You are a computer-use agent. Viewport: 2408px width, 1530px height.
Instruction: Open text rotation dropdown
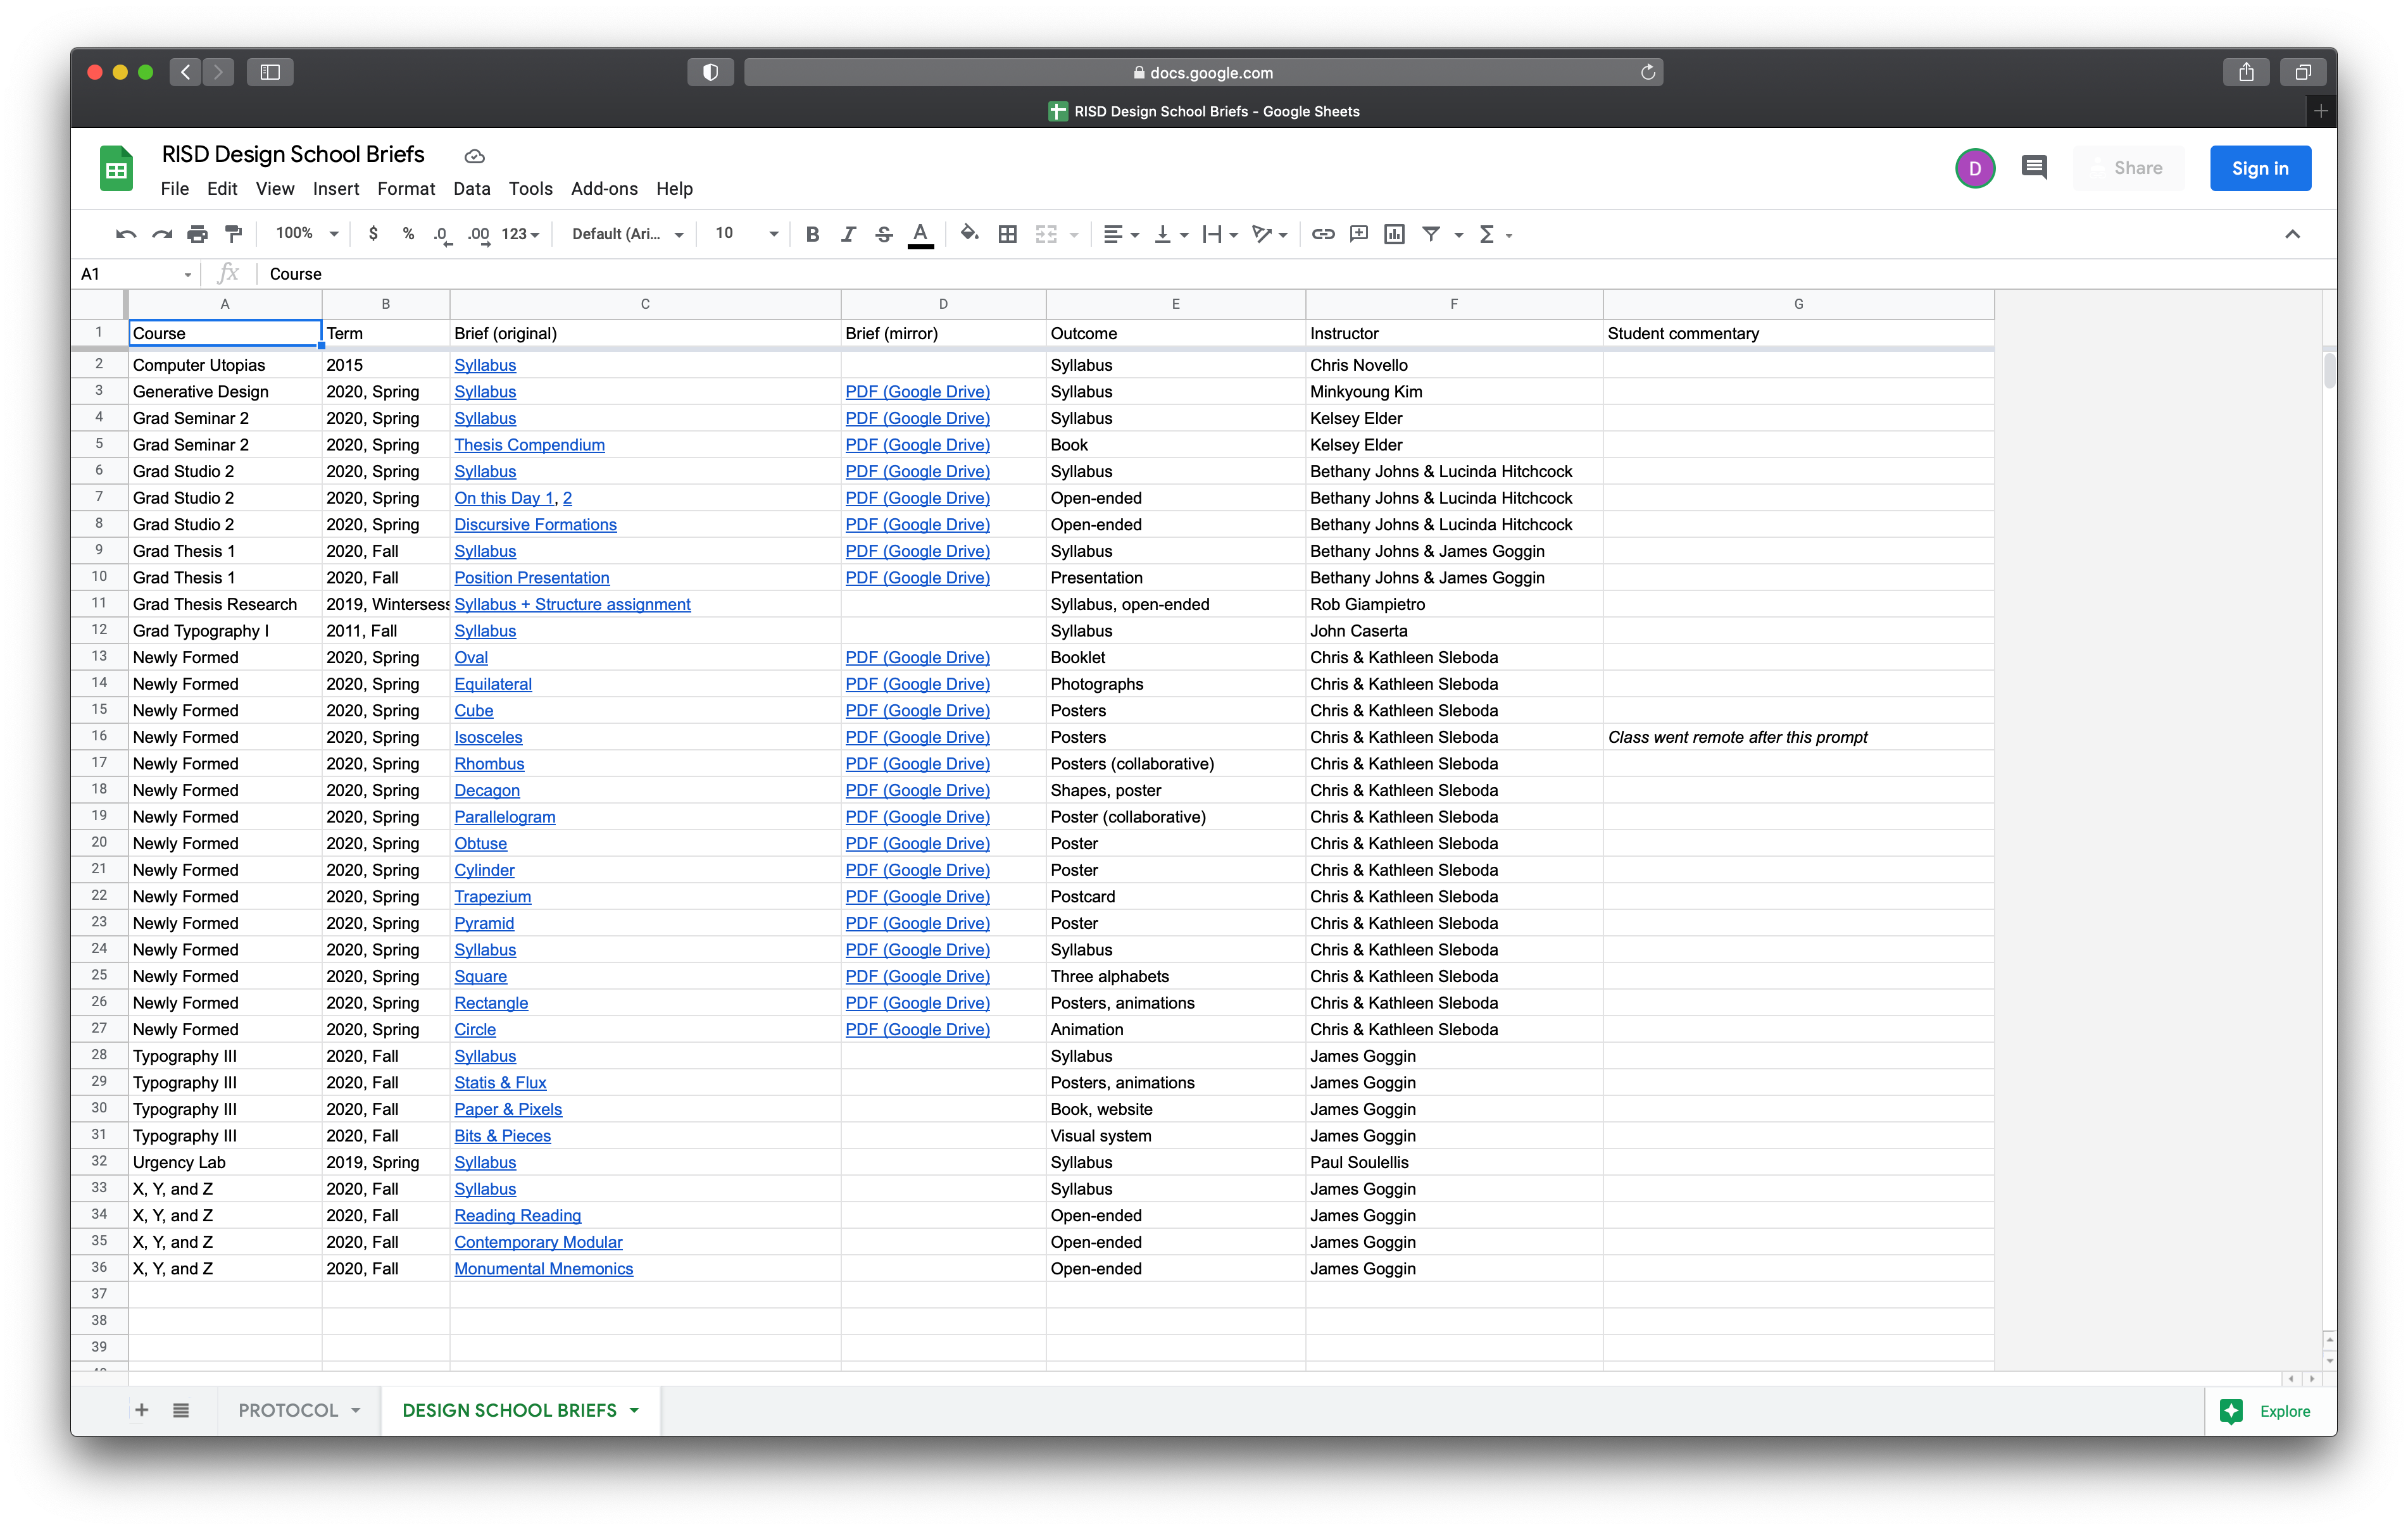click(x=1269, y=234)
